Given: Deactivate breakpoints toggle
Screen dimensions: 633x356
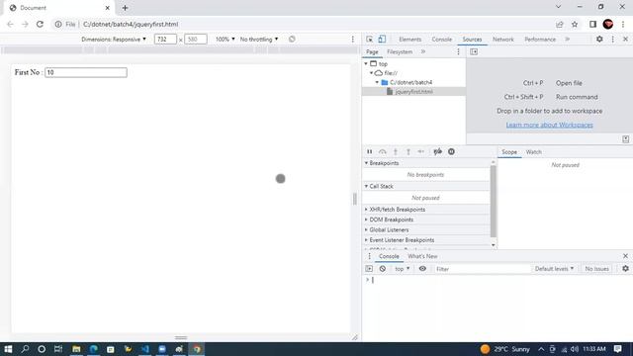Looking at the screenshot, I should coord(437,151).
